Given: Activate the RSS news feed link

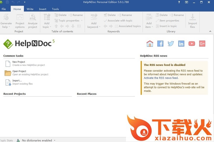Looking at the screenshot, I should point(161,78).
